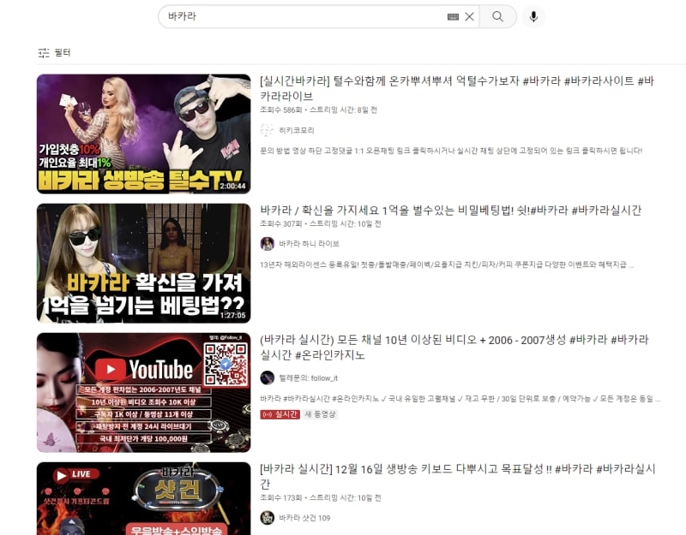
Task: Go to 바카라 하니 라이브 channel name
Action: [x=310, y=244]
